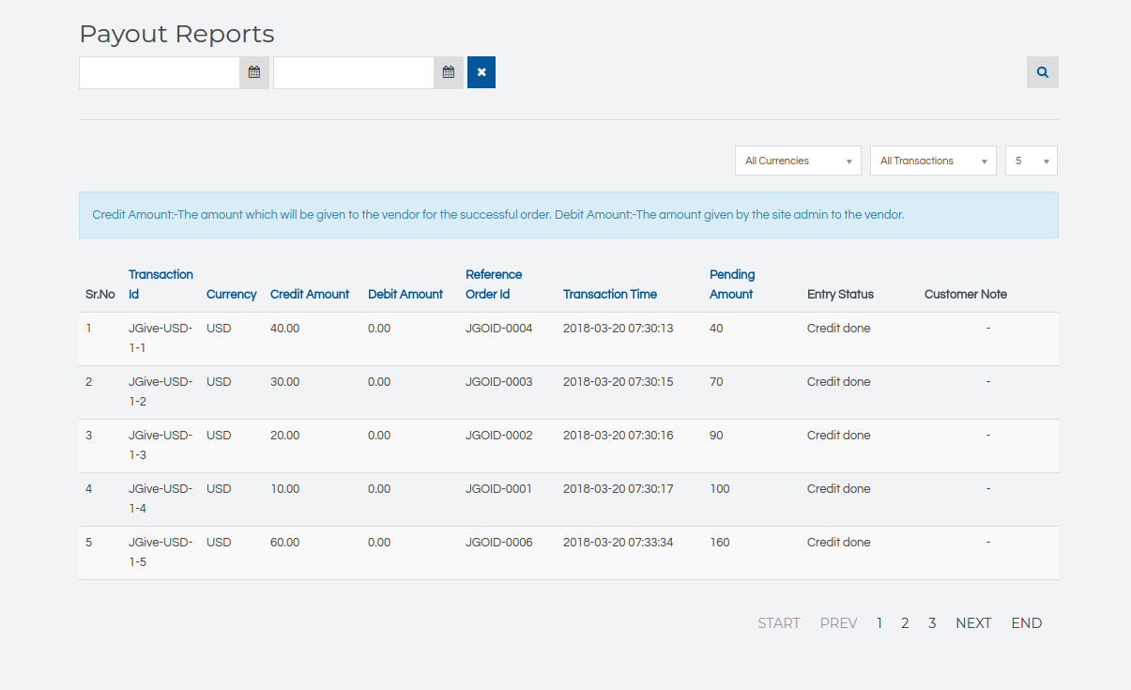Focus the start date input field
Image resolution: width=1131 pixels, height=690 pixels.
[x=160, y=72]
